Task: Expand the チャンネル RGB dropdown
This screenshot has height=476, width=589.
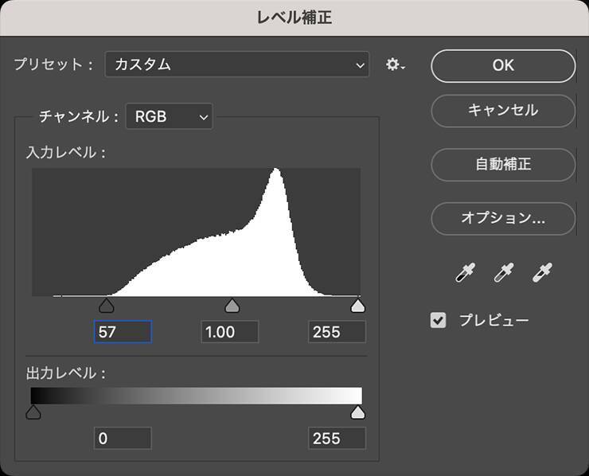Action: tap(170, 117)
